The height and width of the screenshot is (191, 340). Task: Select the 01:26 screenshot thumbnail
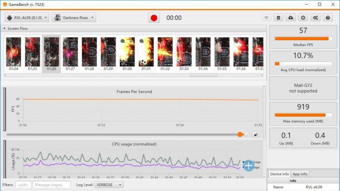pyautogui.click(x=51, y=54)
